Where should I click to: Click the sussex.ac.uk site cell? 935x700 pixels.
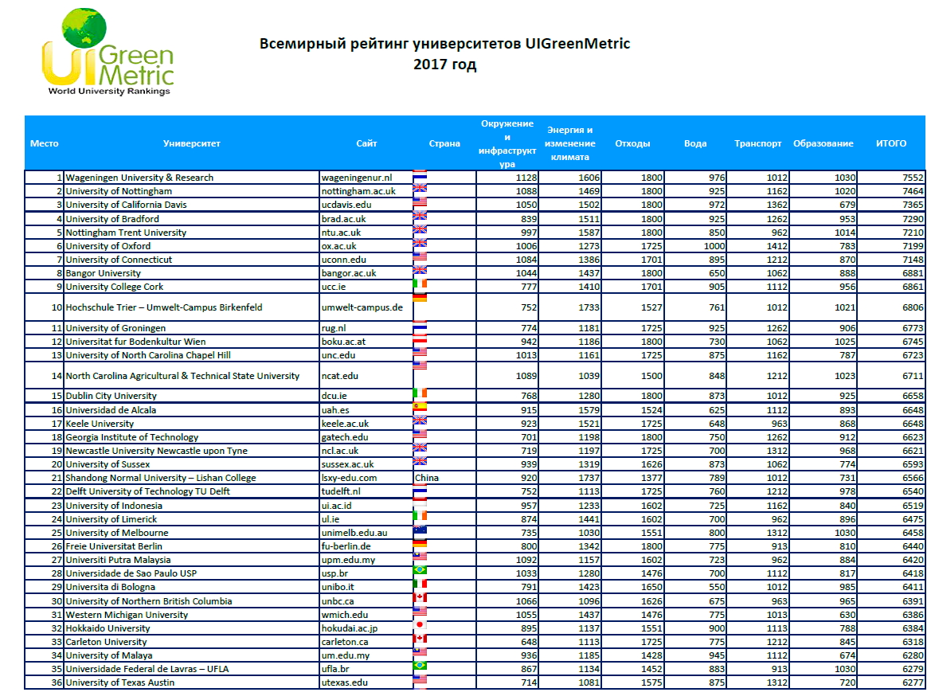[x=366, y=464]
